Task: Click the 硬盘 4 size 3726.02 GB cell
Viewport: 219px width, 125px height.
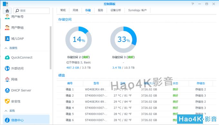Action: [x=149, y=108]
